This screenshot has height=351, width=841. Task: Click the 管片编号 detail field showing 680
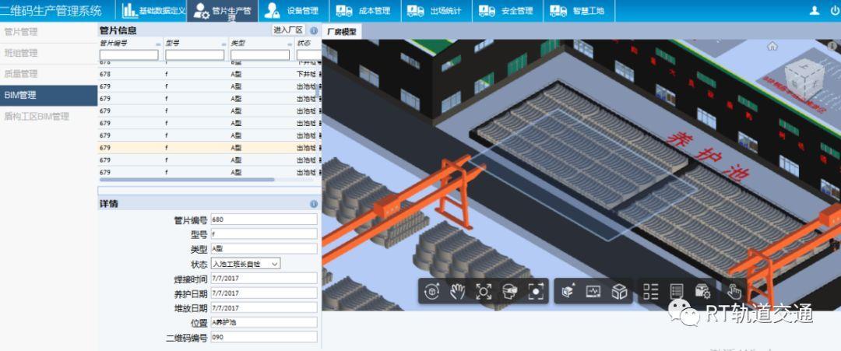click(264, 219)
